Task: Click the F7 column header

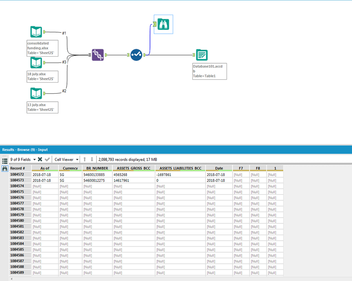Action: click(241, 168)
